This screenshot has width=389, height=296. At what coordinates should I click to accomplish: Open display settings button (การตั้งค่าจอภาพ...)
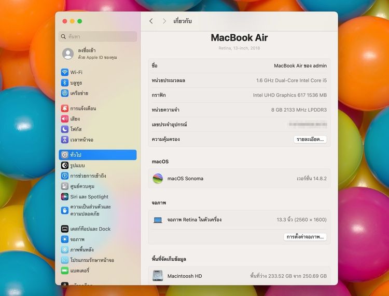pos(305,237)
